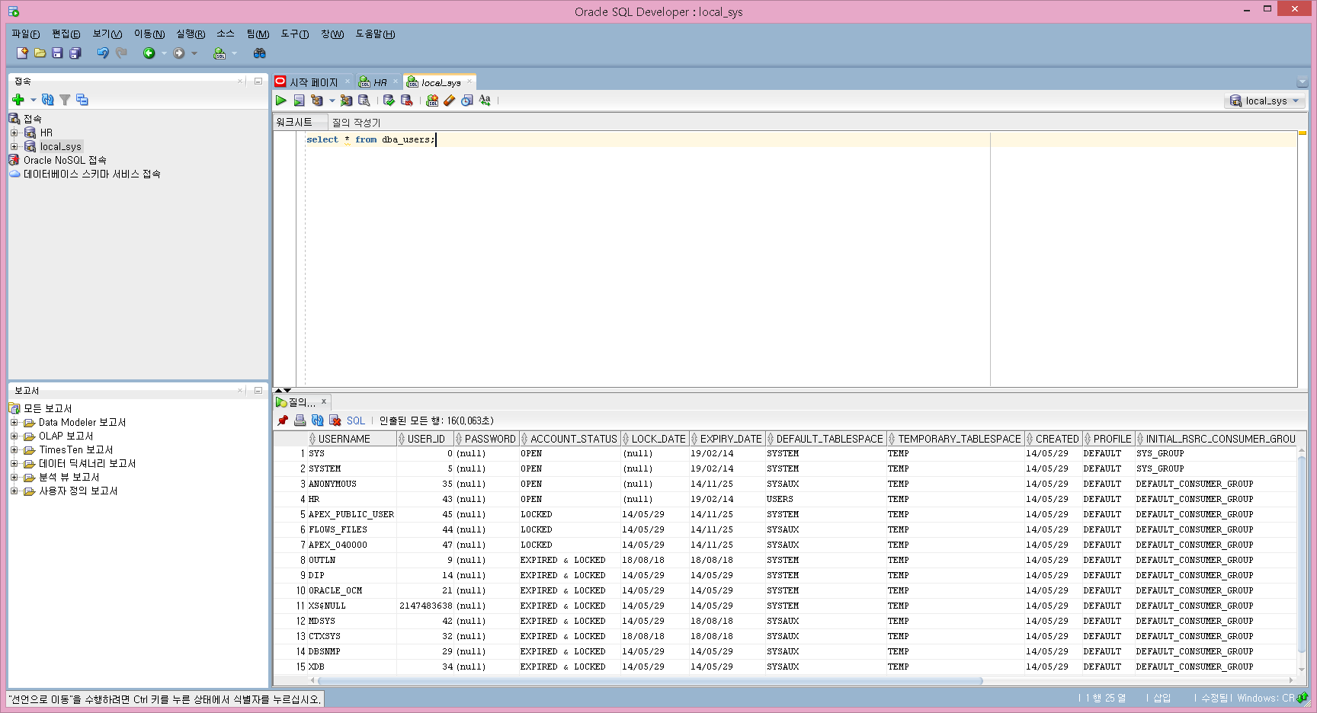The height and width of the screenshot is (713, 1317).
Task: Open the 파일(F) menu
Action: pos(25,34)
